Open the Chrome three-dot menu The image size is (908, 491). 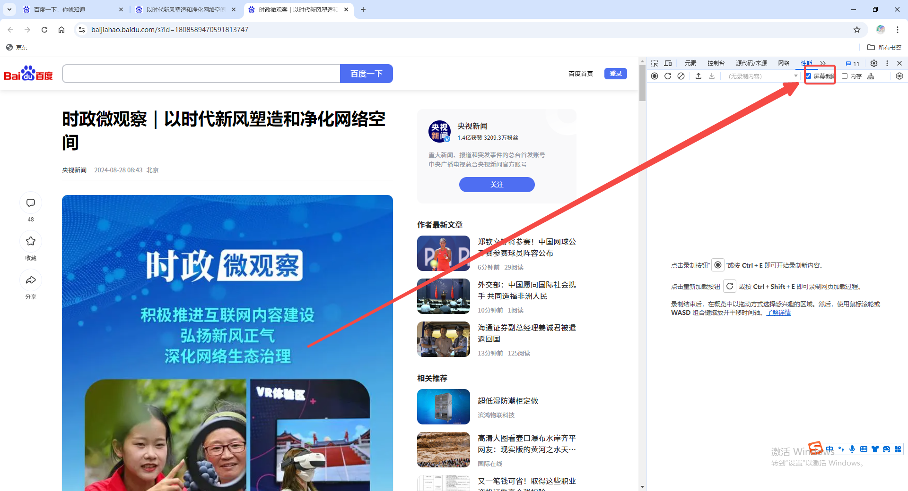click(x=898, y=30)
